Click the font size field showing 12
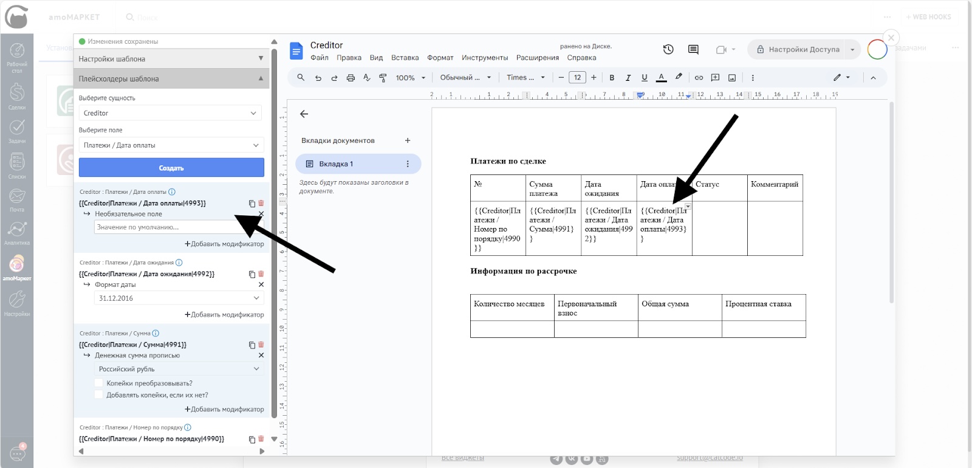This screenshot has height=468, width=972. point(577,78)
